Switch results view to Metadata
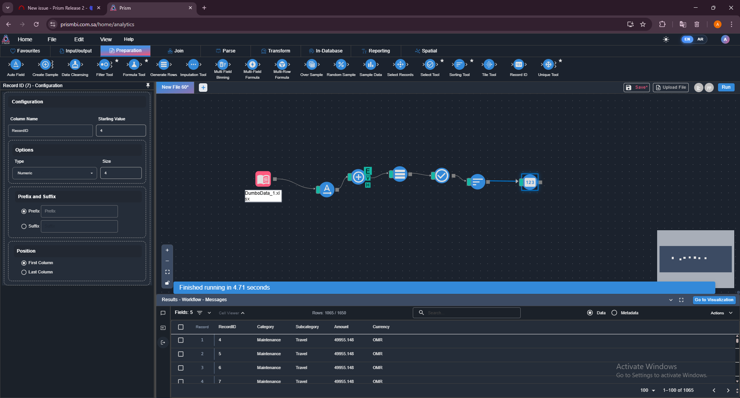This screenshot has height=398, width=740. pos(614,313)
